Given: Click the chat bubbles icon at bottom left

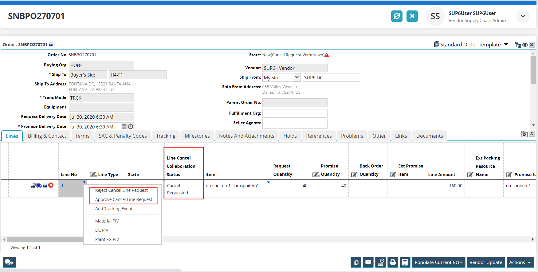Looking at the screenshot, I should pyautogui.click(x=9, y=262).
